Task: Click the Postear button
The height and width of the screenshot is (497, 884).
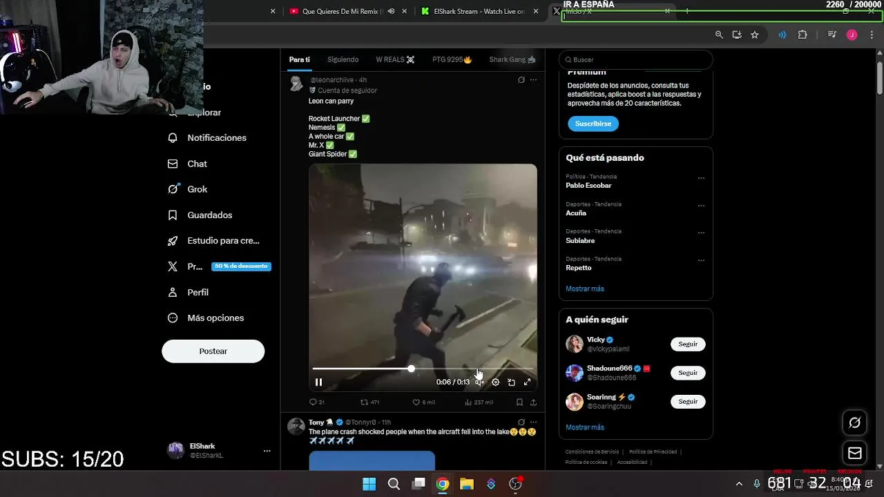Action: [x=213, y=351]
